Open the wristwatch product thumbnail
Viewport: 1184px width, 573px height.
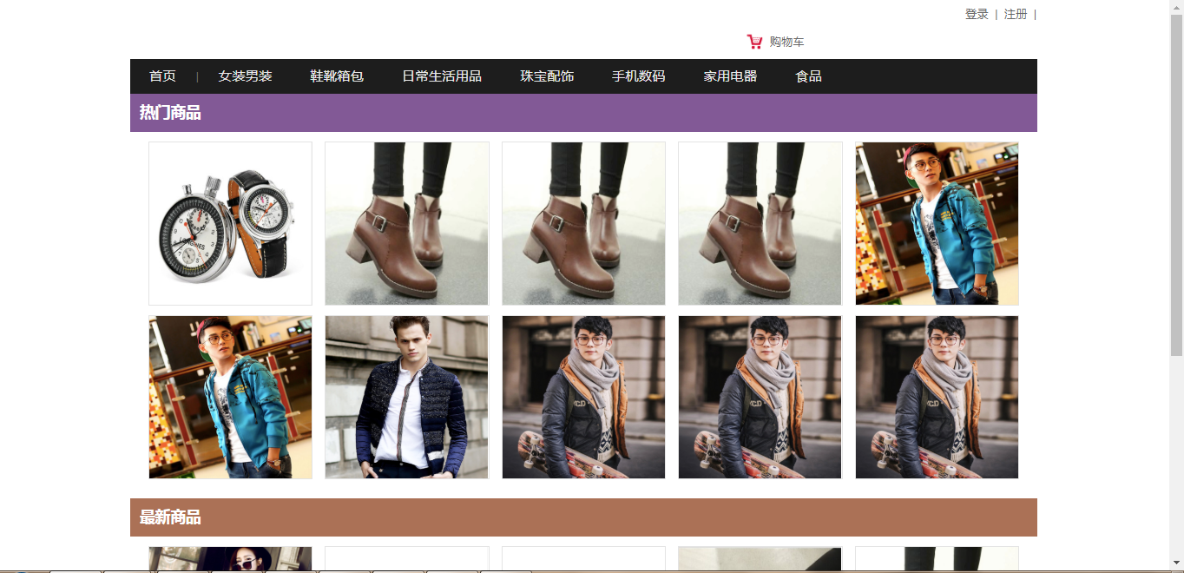click(230, 224)
